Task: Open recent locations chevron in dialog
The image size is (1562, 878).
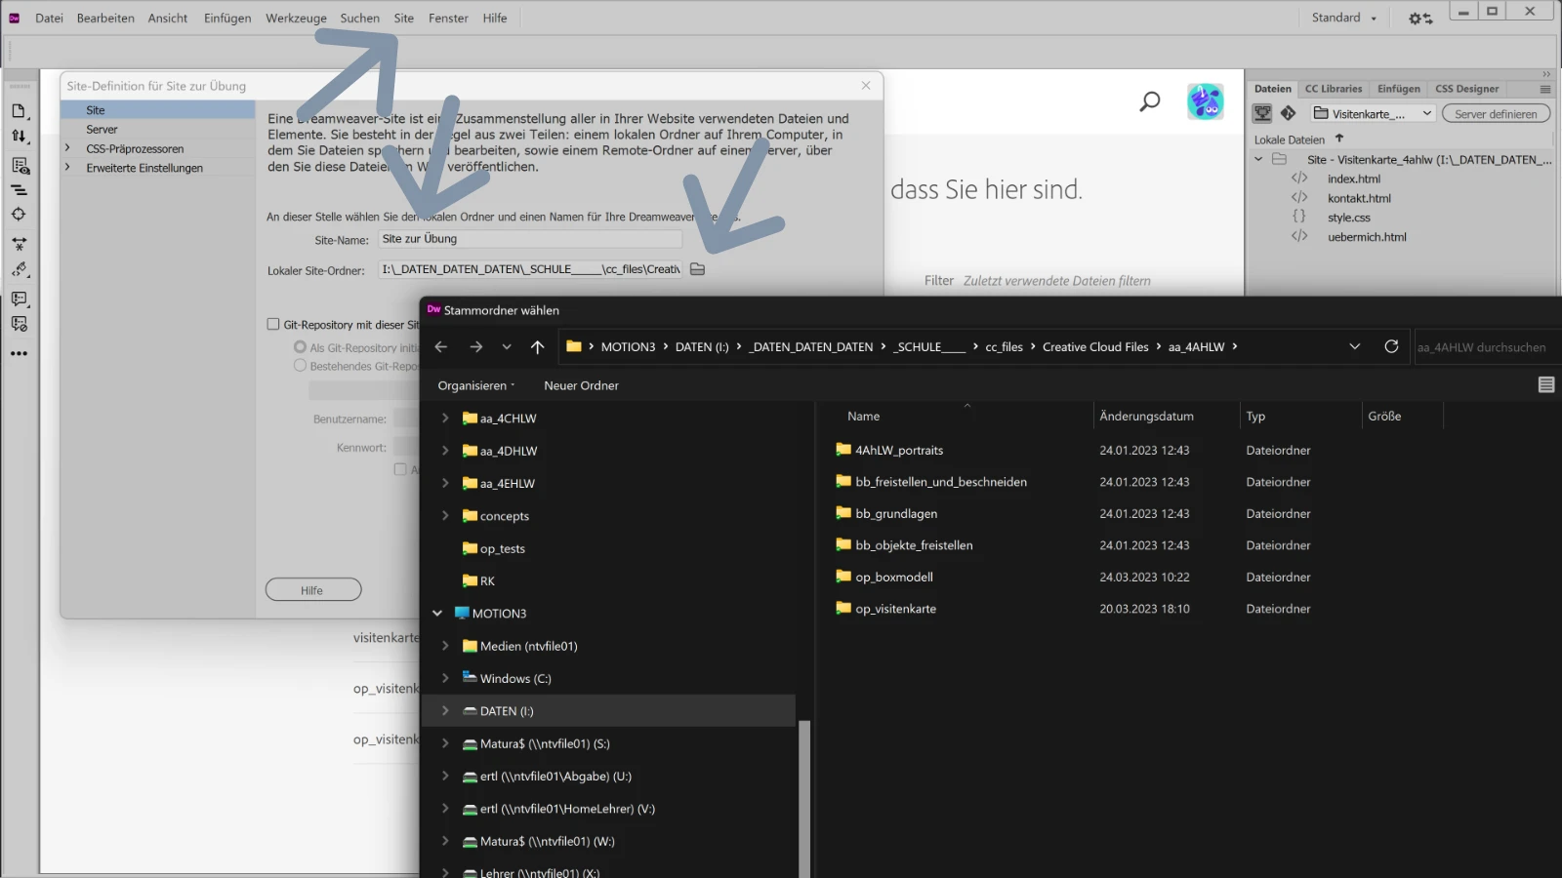Action: (x=507, y=346)
